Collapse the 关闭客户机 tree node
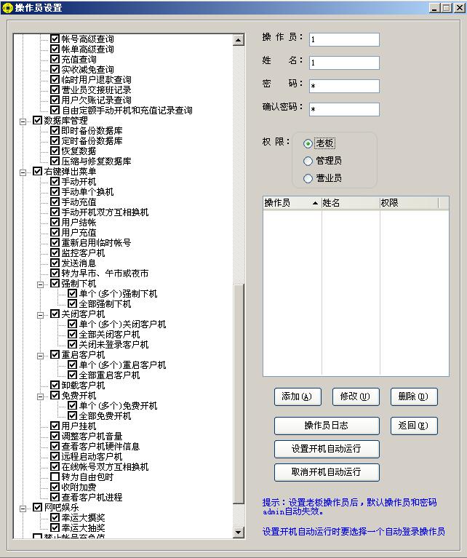Viewport: 467px width, 558px height. point(40,315)
